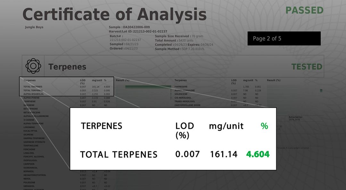Click the green result bar beside TOTAL TERPENES
This screenshot has width=346, height=190.
149,86
